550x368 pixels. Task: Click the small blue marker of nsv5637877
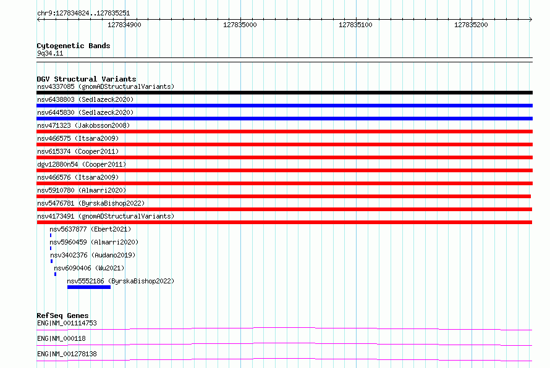click(x=51, y=235)
